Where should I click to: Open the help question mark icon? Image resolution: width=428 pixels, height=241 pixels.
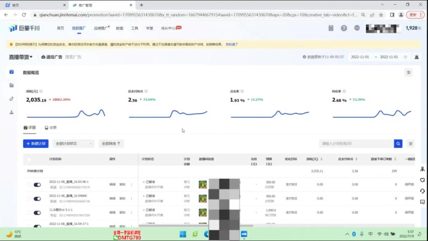344,28
